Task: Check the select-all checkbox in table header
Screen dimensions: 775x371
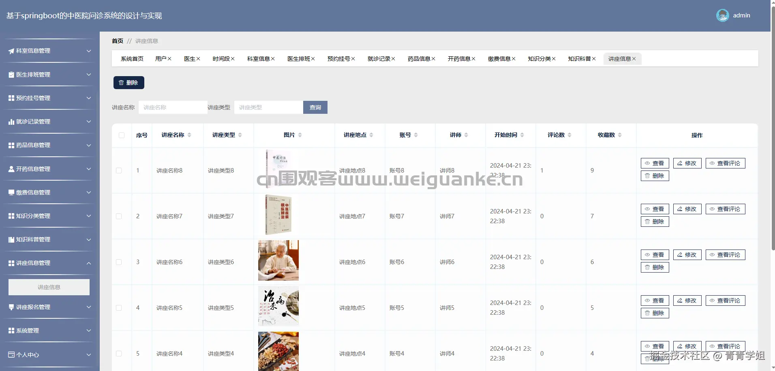Action: tap(122, 135)
